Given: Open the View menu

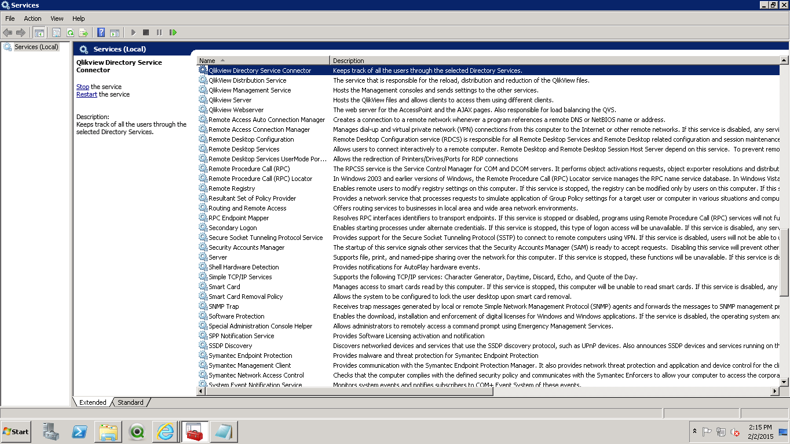Looking at the screenshot, I should coord(57,18).
